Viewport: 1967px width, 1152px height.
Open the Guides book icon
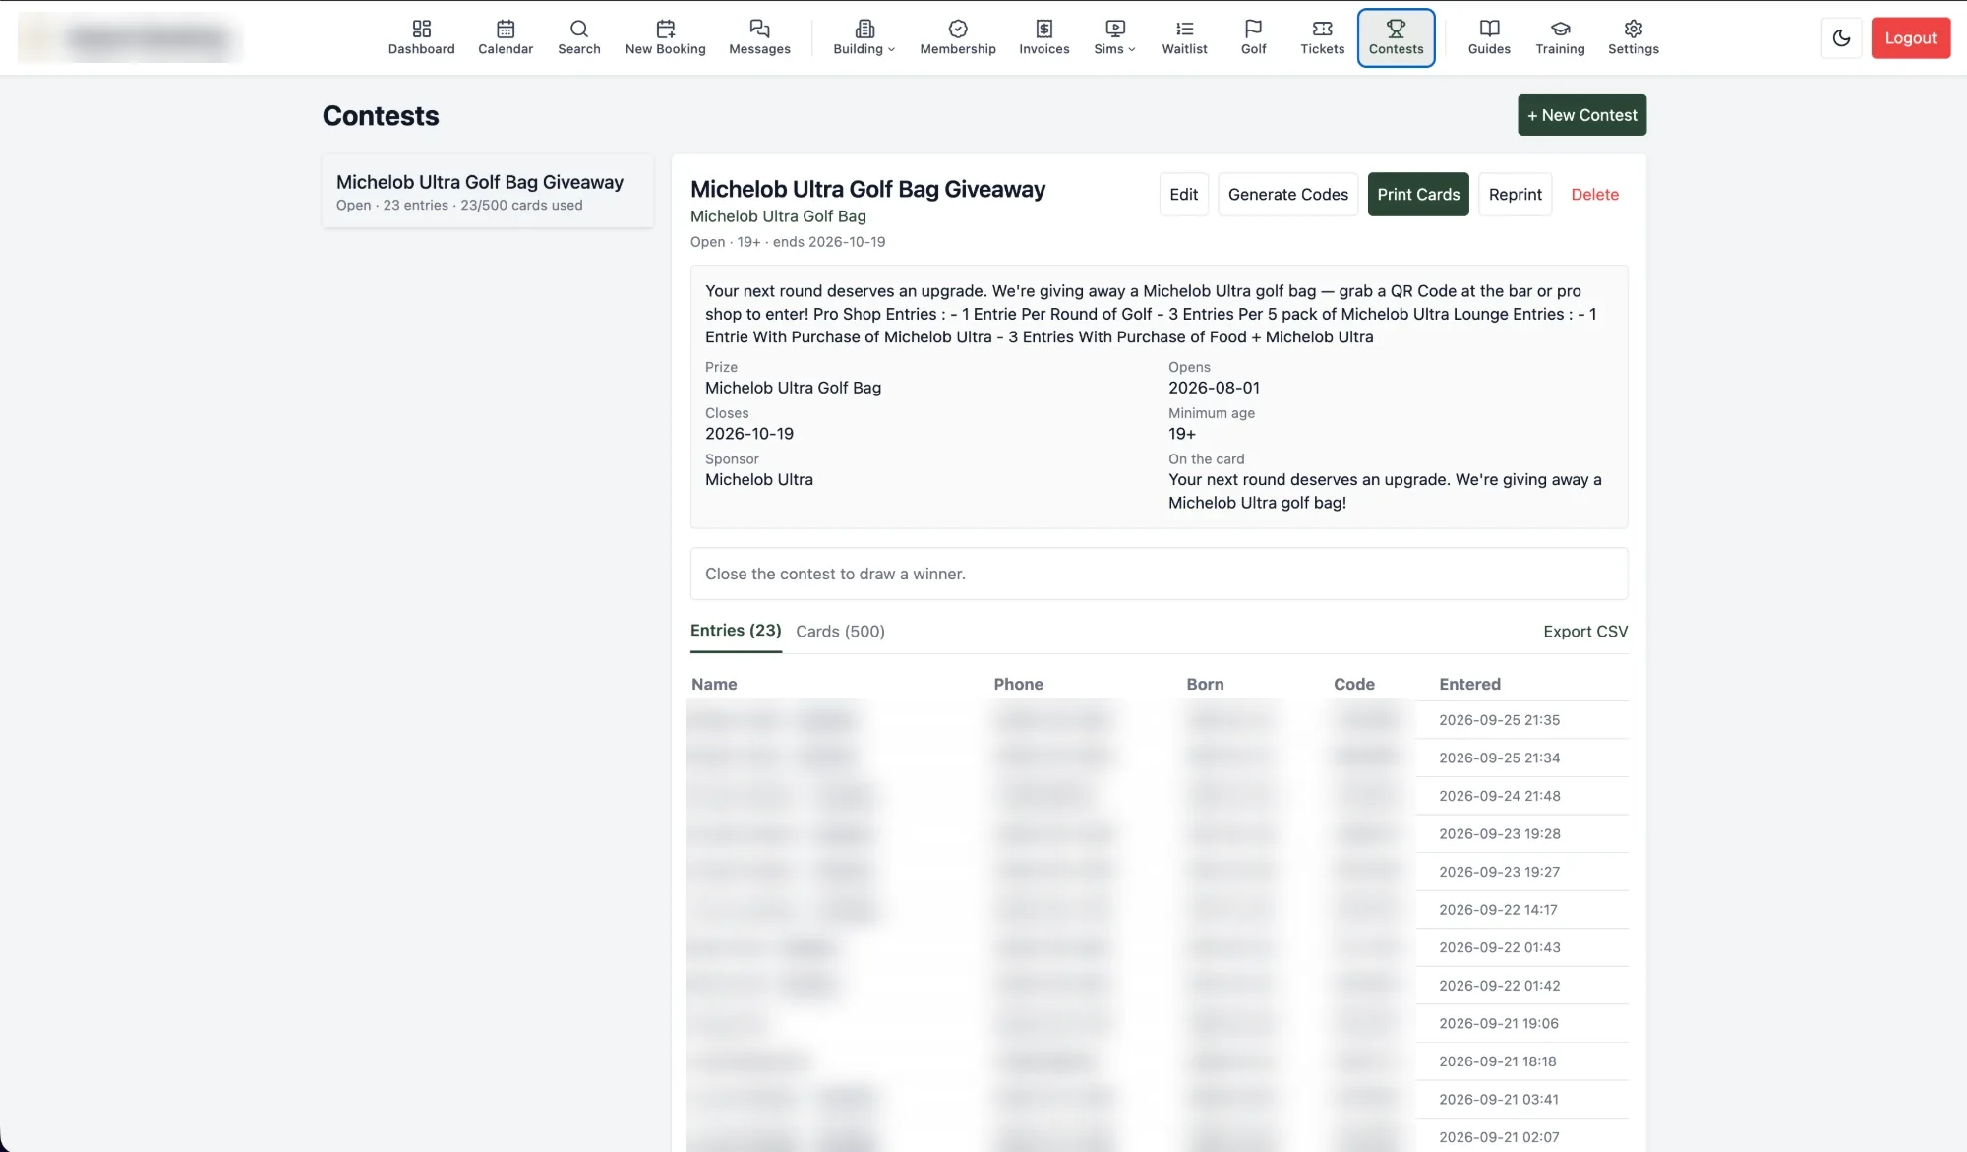pos(1489,29)
